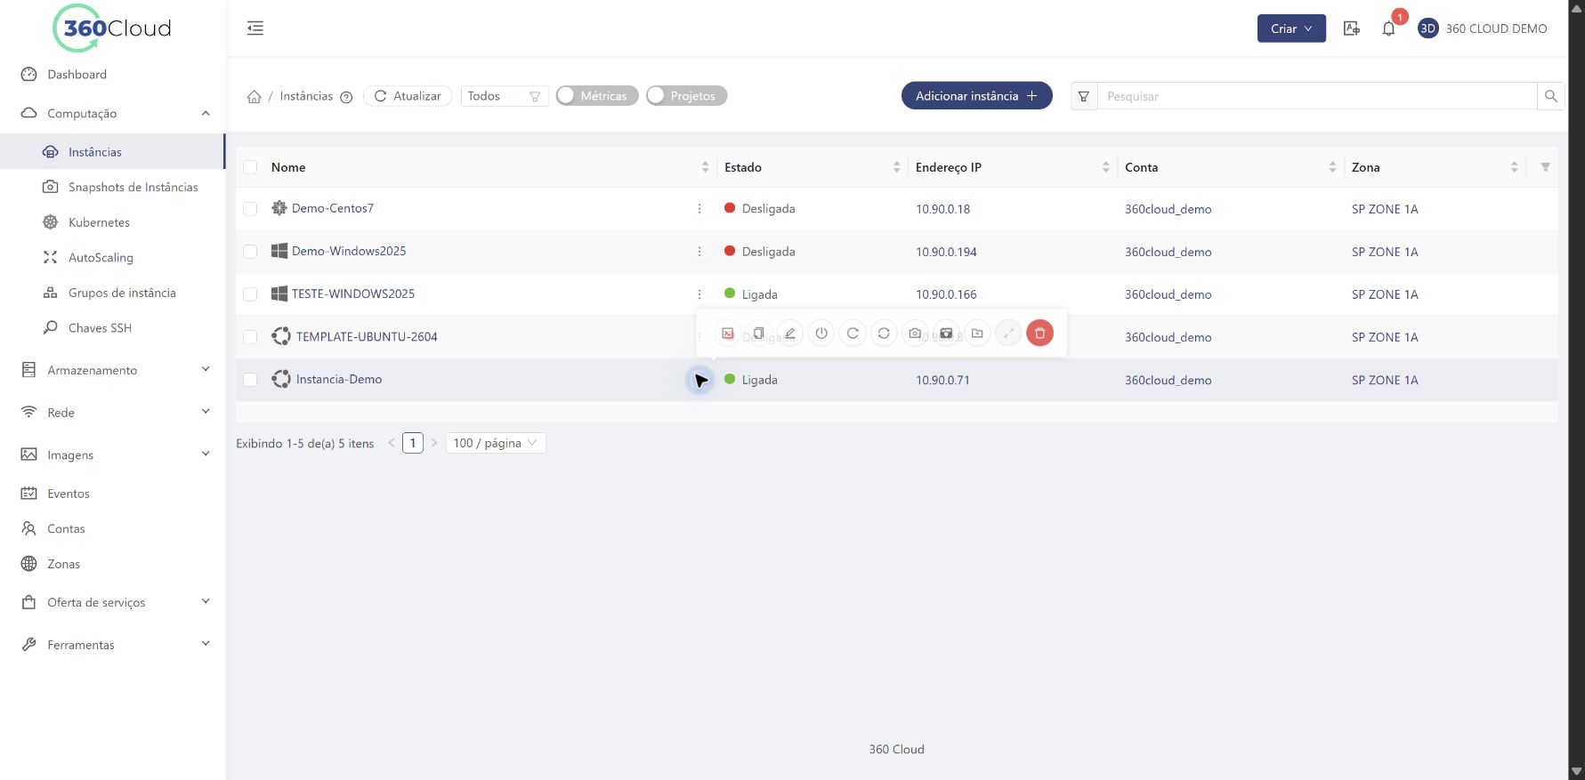
Task: Open the 100 / página size dropdown
Action: (495, 443)
